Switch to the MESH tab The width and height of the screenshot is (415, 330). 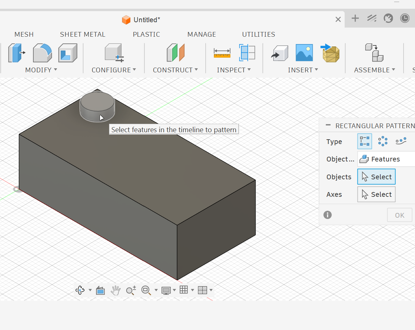(x=24, y=34)
